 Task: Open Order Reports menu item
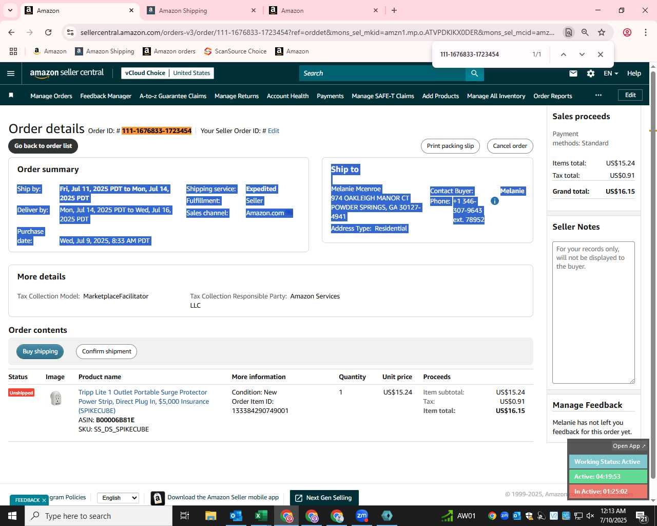pyautogui.click(x=553, y=96)
